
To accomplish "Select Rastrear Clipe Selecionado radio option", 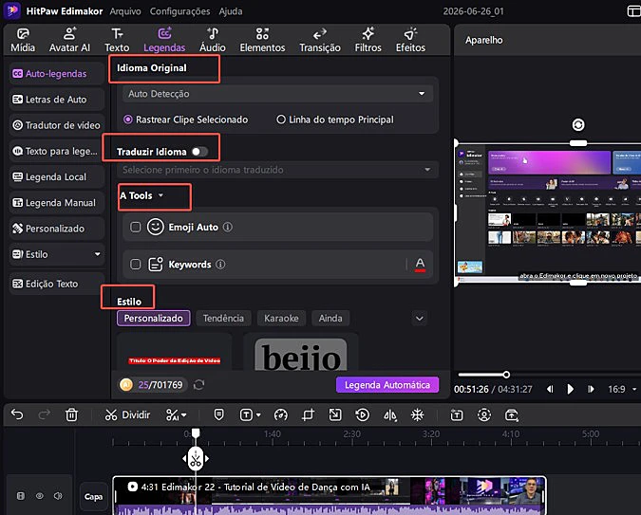I will (x=185, y=120).
